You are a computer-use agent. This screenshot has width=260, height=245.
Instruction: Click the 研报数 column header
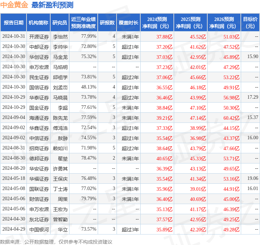(x=107, y=22)
